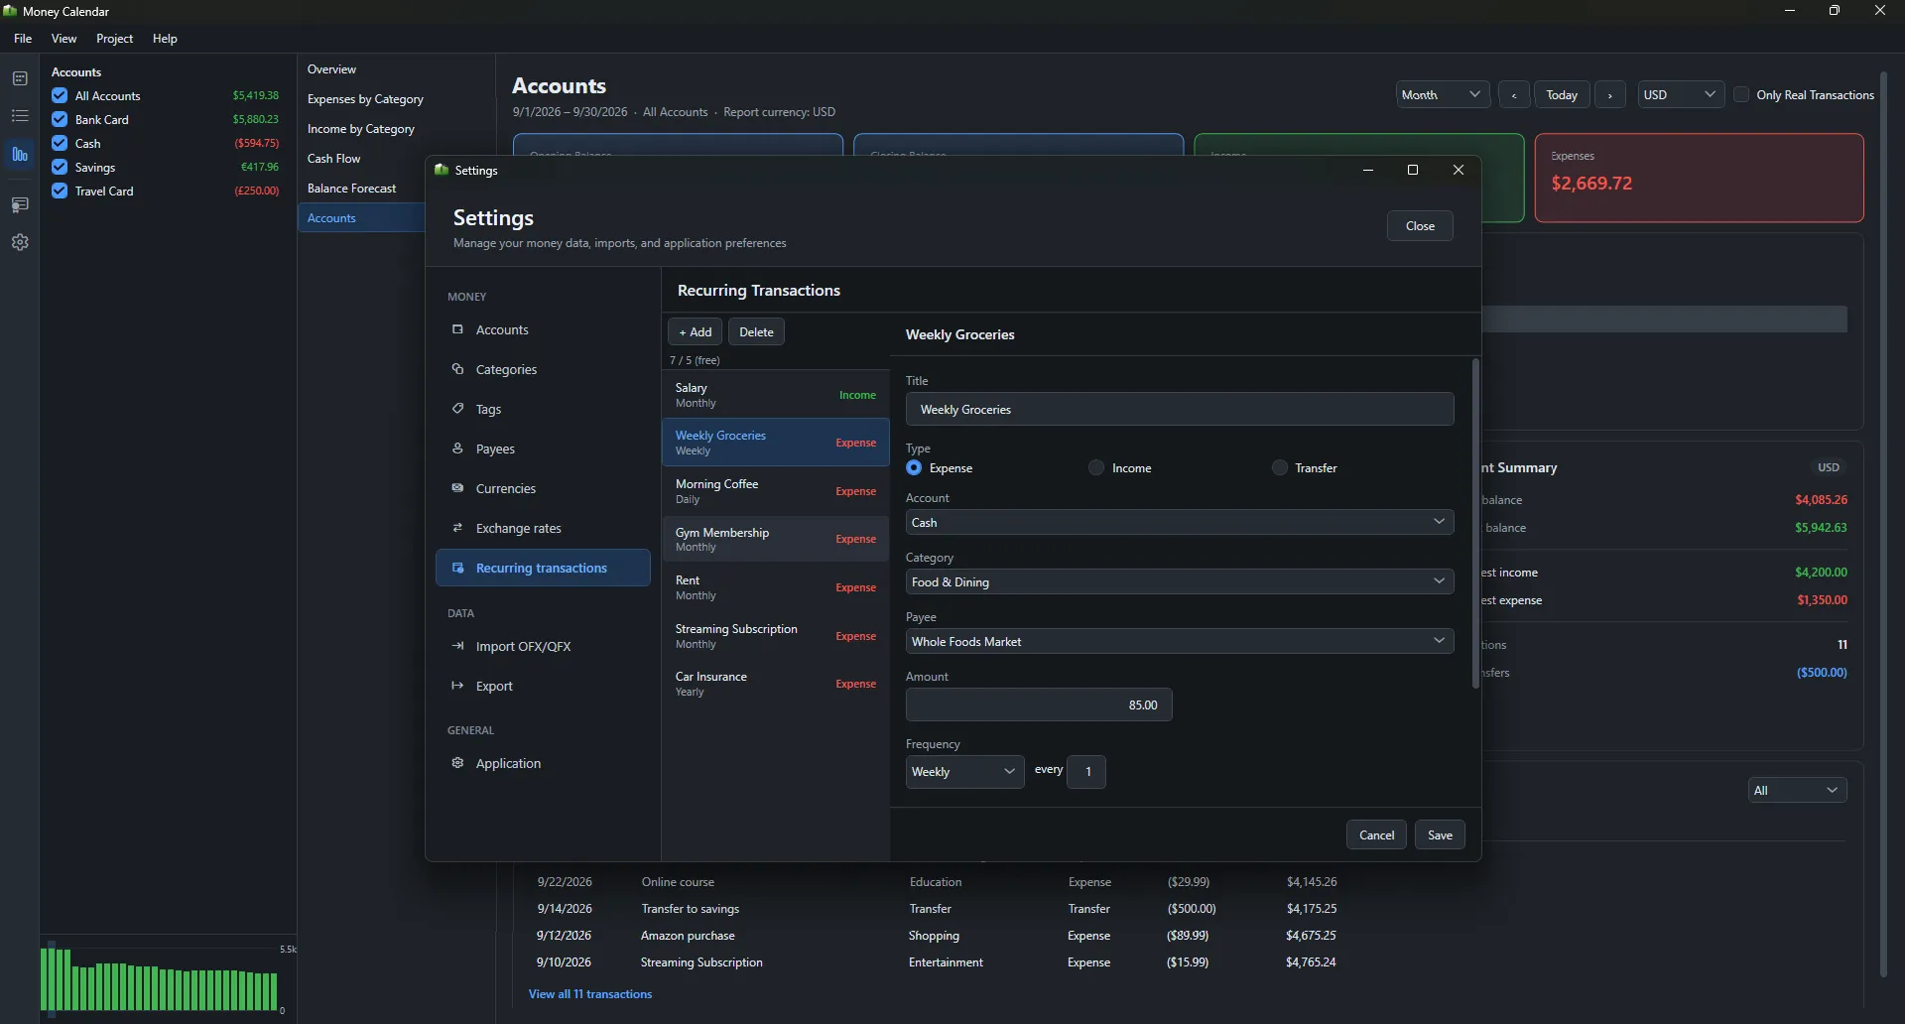Open the Payee dropdown Whole Foods Market

1180,641
